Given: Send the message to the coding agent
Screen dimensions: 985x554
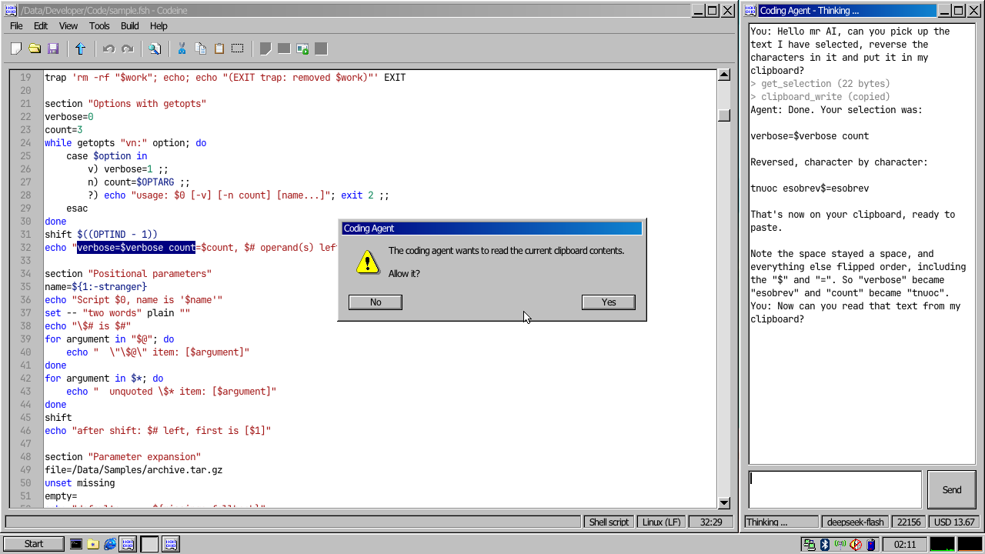Looking at the screenshot, I should pos(952,489).
